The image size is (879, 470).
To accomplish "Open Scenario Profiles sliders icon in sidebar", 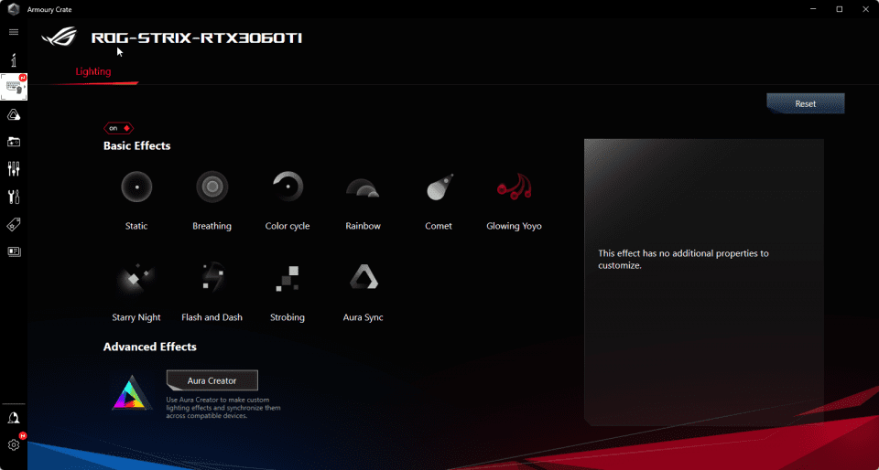I will [14, 168].
